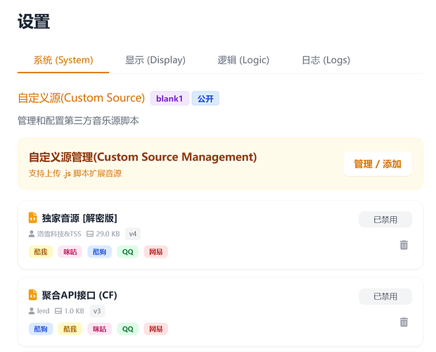Click the 公开 badge
This screenshot has width=436, height=352.
[x=205, y=99]
